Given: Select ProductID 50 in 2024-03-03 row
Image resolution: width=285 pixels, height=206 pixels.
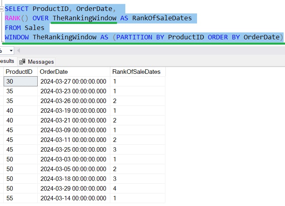Looking at the screenshot, I should tap(21, 159).
